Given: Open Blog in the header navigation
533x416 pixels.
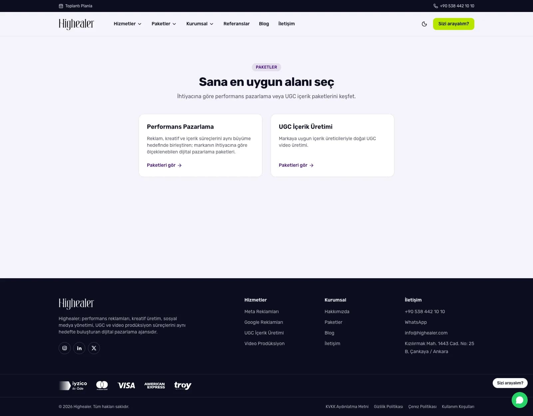Looking at the screenshot, I should tap(264, 24).
